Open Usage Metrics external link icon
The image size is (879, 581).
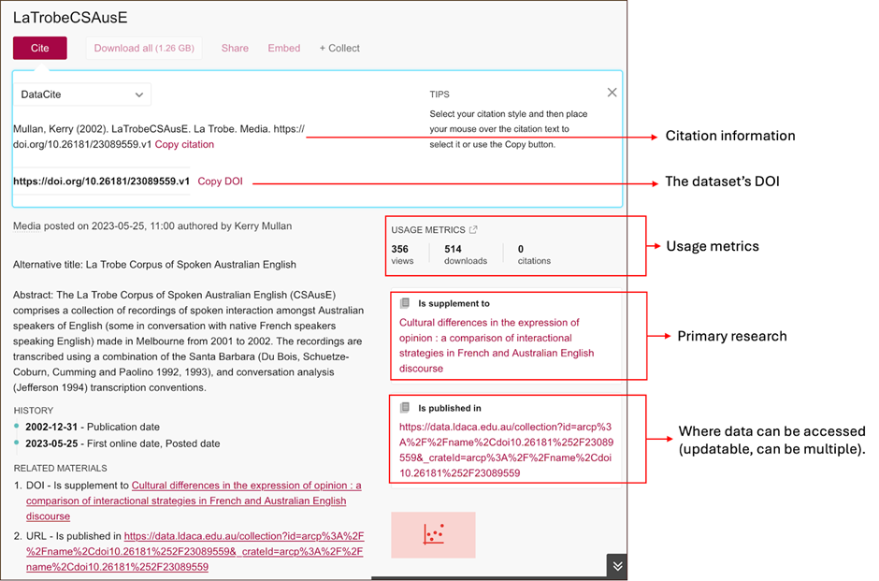473,229
